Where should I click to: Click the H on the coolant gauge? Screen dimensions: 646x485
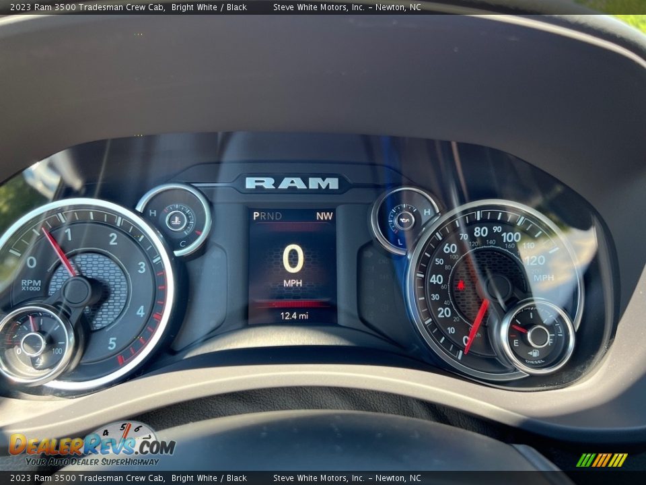(153, 213)
